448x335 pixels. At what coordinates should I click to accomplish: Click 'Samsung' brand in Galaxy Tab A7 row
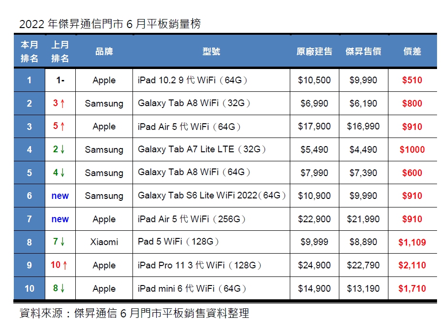(104, 149)
